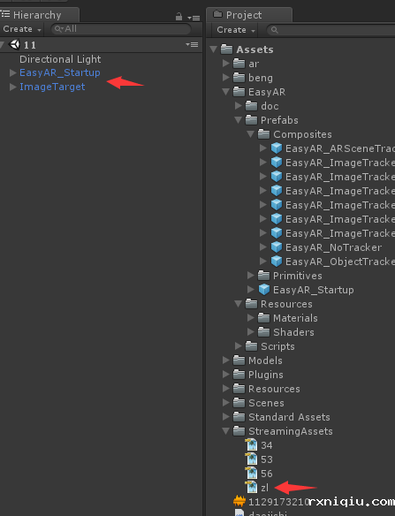Viewport: 395px width, 516px height.
Task: Select Directional Light in the Hierarchy
Action: [x=60, y=59]
